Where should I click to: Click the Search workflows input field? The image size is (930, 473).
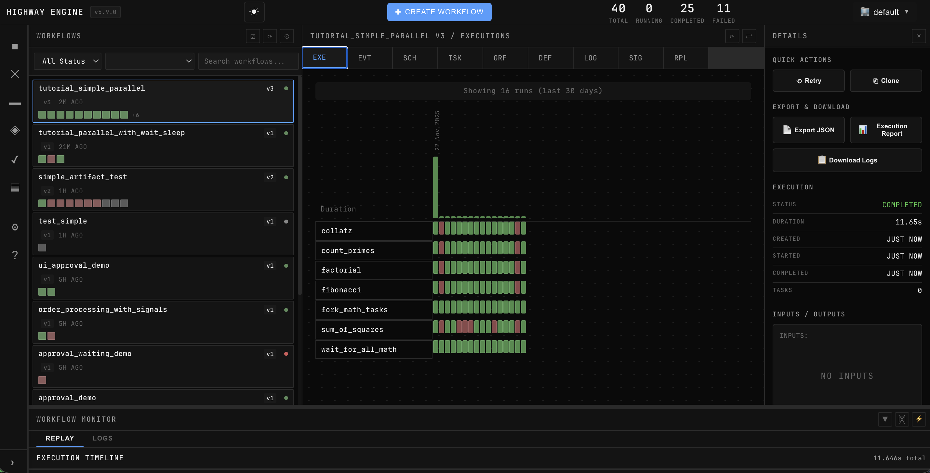pos(248,61)
